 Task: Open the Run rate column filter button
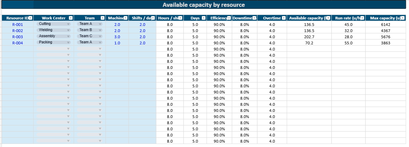362,18
